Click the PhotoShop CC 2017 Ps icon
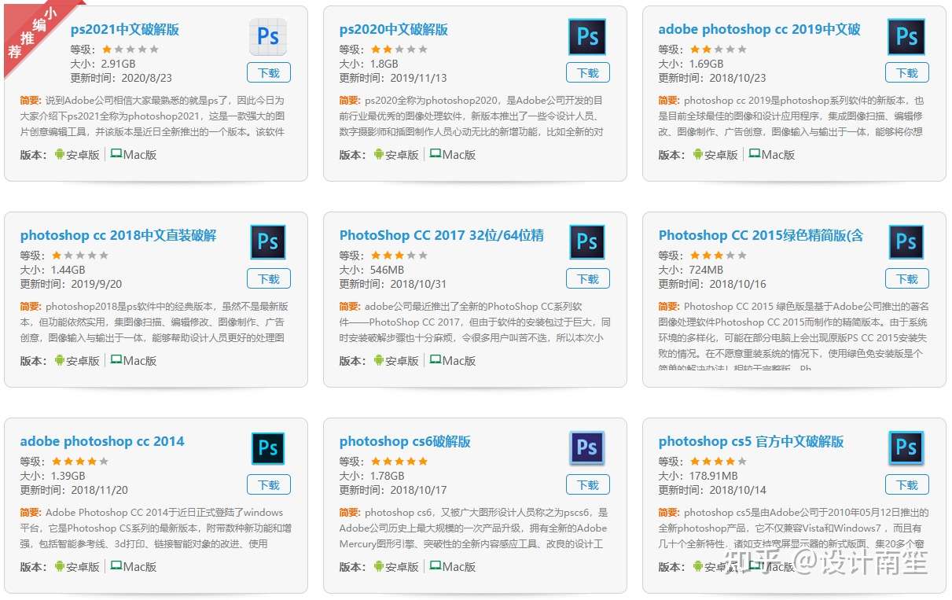Image resolution: width=952 pixels, height=600 pixels. click(587, 242)
